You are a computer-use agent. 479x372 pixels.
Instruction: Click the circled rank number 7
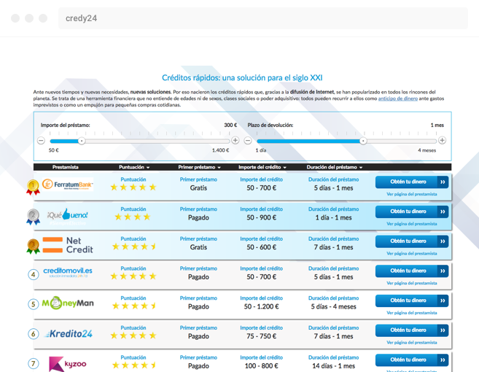pos(34,363)
